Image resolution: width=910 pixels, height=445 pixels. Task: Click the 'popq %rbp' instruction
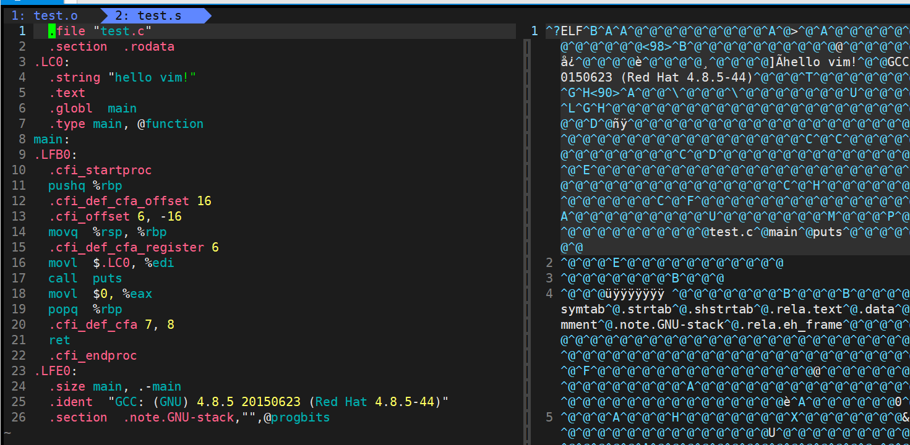85,309
